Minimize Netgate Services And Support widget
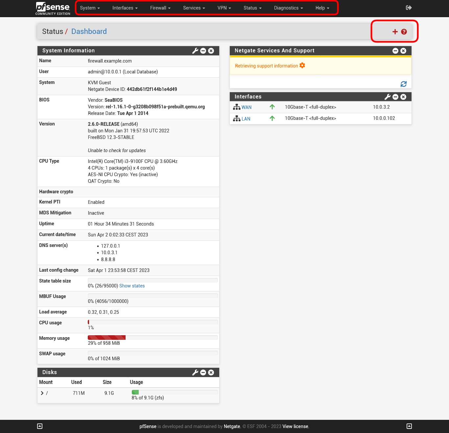This screenshot has width=449, height=433. [395, 51]
